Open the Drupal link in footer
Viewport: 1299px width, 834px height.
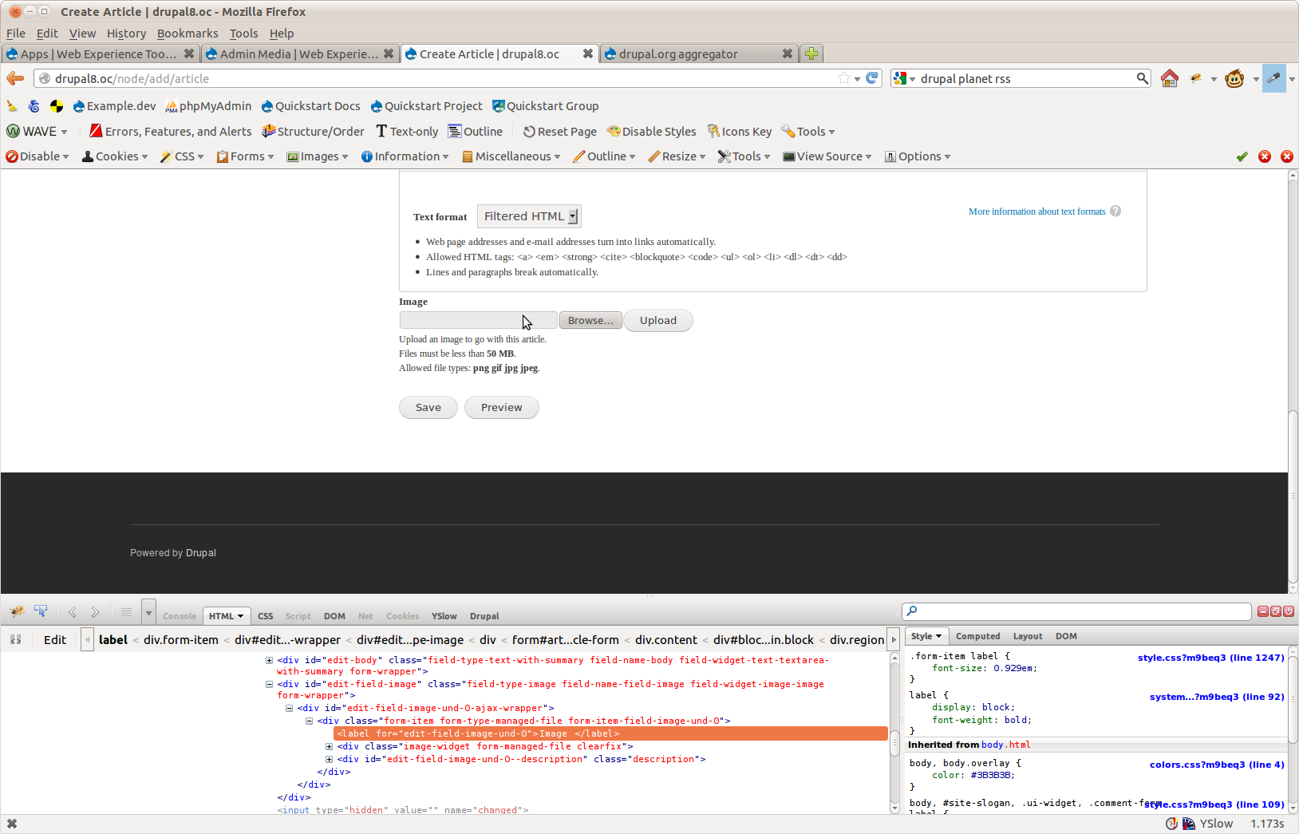pos(201,553)
